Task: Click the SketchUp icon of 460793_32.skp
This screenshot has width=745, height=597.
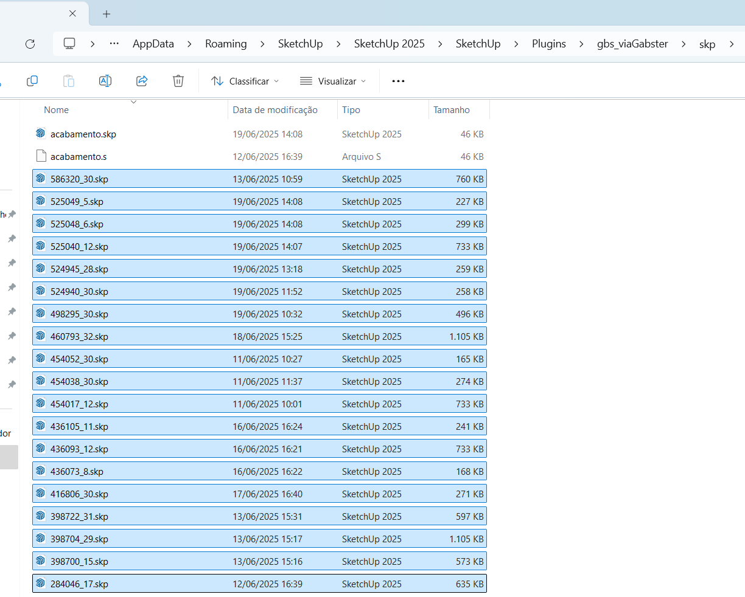Action: pos(41,336)
